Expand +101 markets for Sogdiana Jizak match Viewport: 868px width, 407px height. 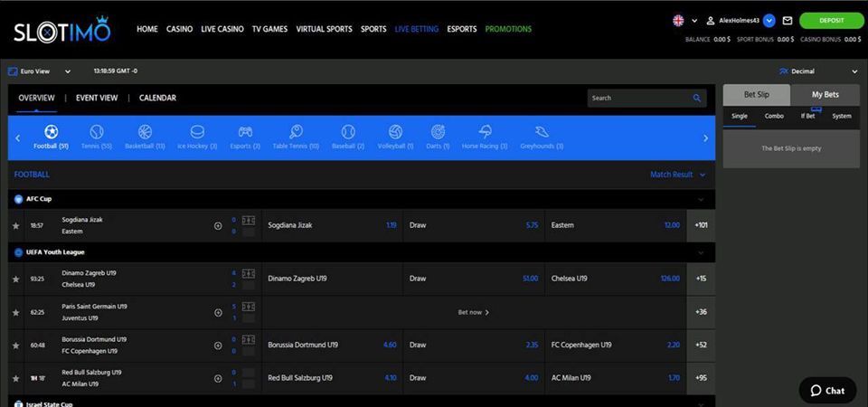click(701, 225)
